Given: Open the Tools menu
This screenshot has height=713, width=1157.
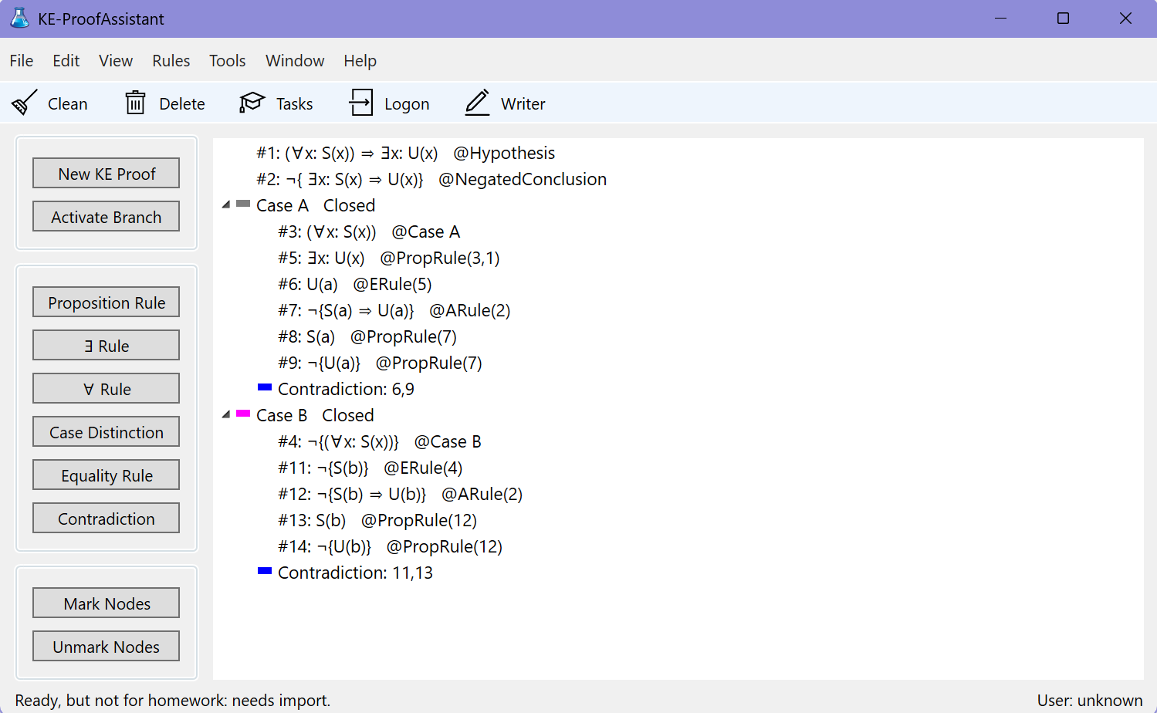Looking at the screenshot, I should [x=227, y=61].
